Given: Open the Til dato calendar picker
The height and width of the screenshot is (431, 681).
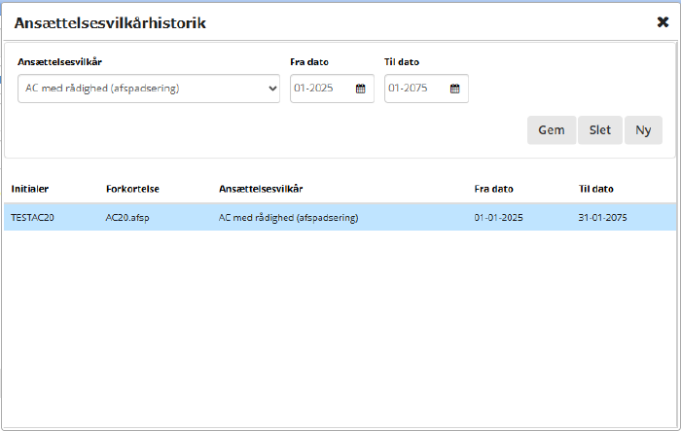Looking at the screenshot, I should (x=454, y=89).
